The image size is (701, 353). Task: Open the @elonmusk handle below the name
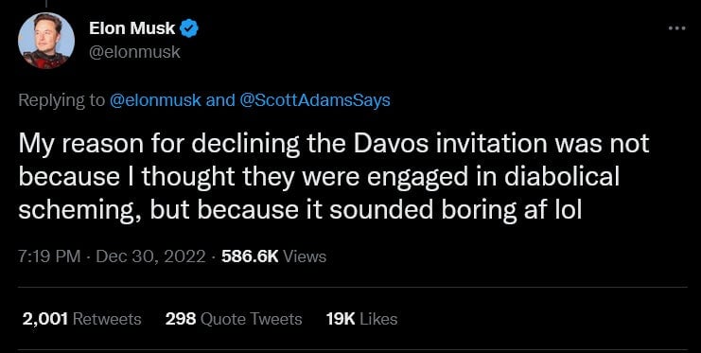134,52
